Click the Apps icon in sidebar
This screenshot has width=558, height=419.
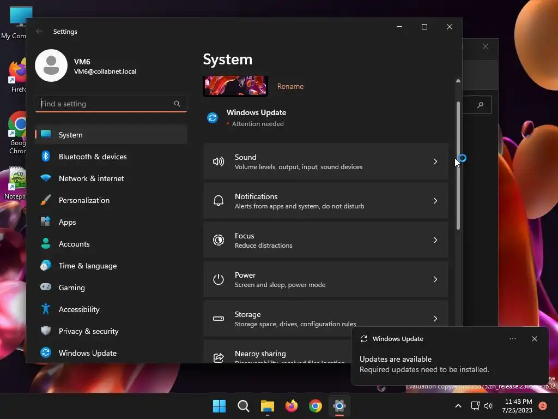coord(46,222)
